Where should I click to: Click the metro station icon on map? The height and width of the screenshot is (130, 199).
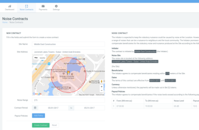[x=49, y=64]
